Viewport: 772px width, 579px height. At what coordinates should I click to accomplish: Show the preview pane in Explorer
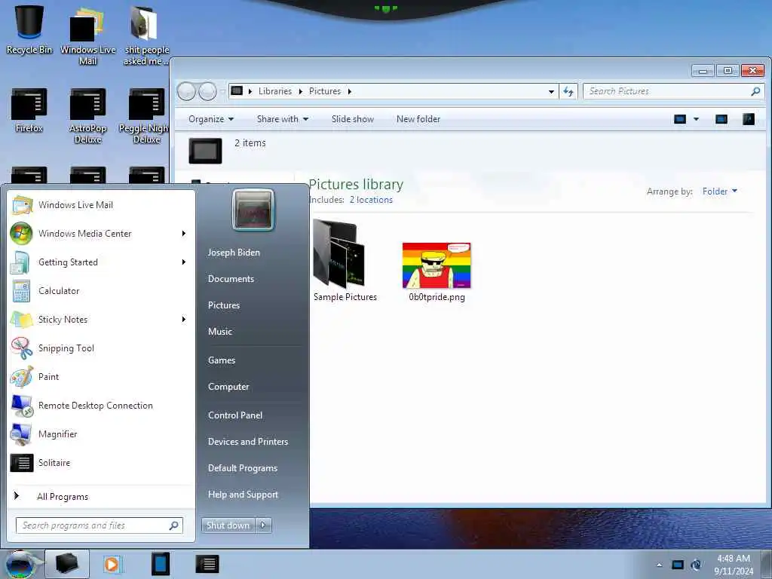pos(721,119)
